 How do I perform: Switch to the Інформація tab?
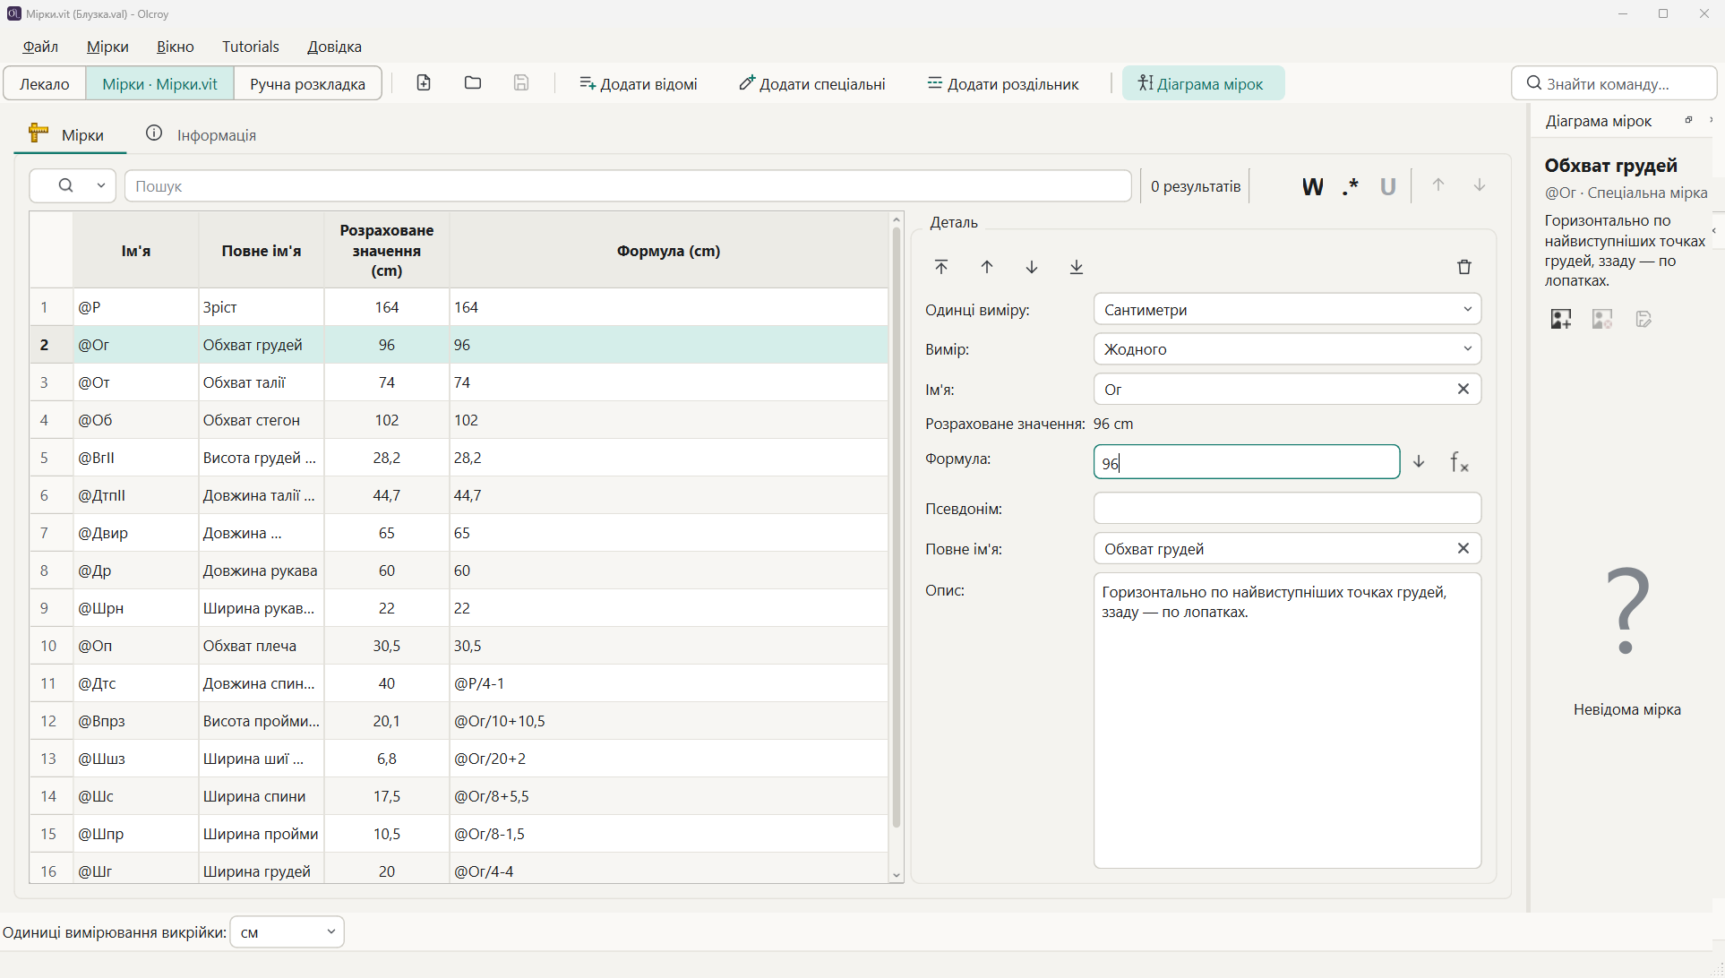(x=202, y=134)
